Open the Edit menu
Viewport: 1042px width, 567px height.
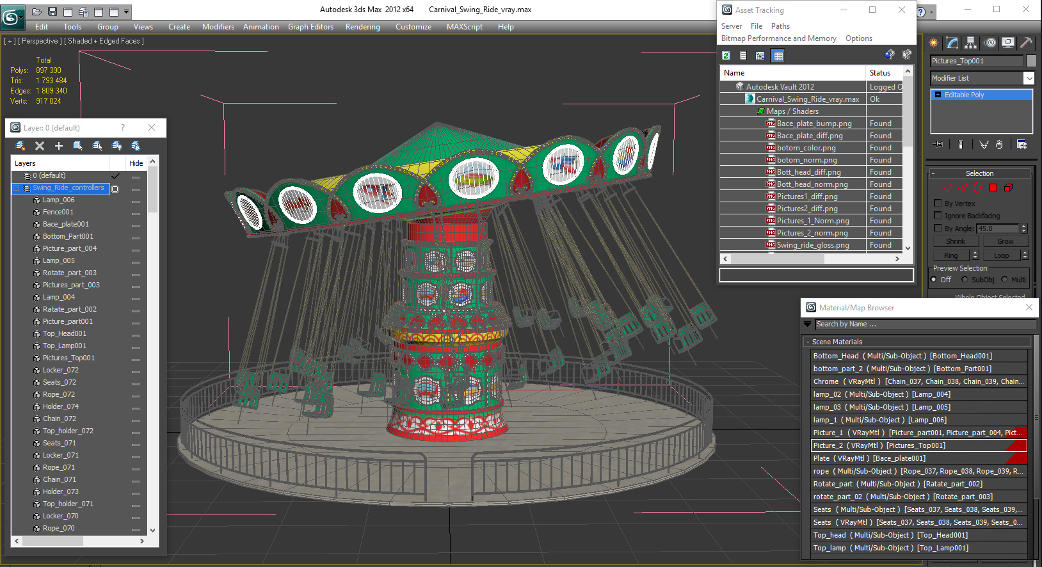pyautogui.click(x=42, y=27)
